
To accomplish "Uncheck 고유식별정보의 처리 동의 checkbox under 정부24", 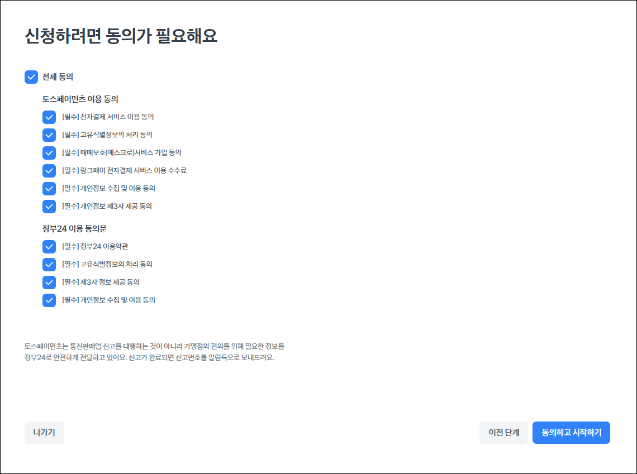I will tap(49, 265).
